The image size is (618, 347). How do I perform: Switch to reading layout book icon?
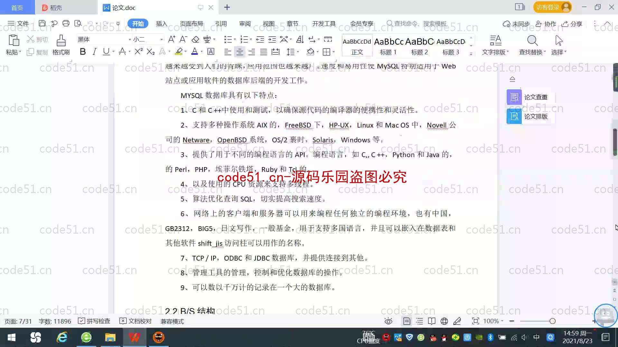(x=432, y=321)
